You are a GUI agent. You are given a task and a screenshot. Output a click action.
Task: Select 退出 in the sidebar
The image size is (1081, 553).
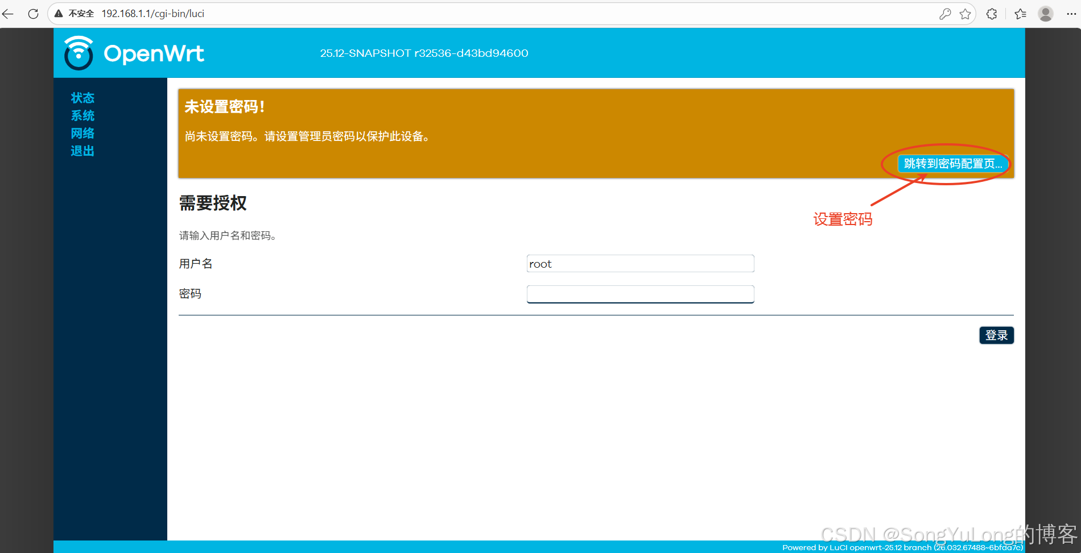82,151
